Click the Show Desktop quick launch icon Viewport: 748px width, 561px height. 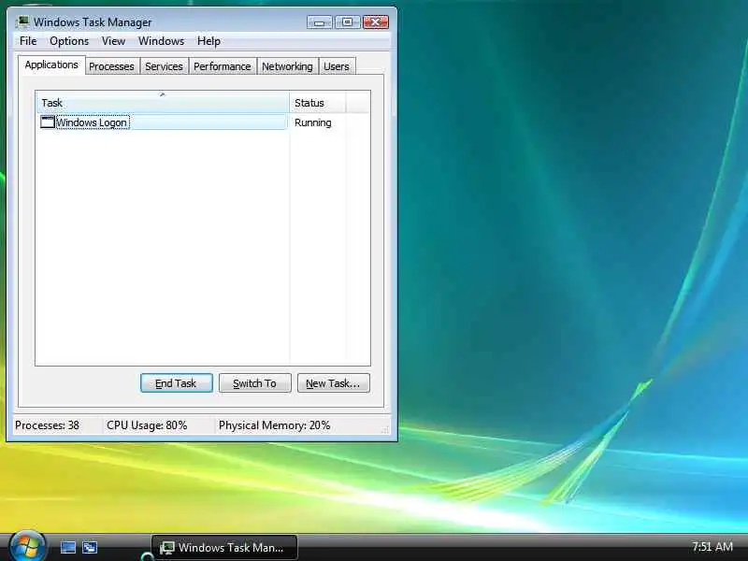(x=67, y=547)
